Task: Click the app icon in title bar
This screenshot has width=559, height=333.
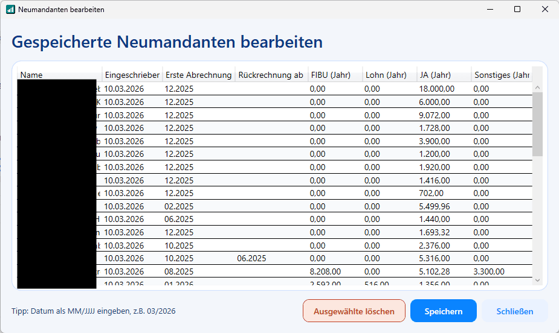Action: click(10, 9)
